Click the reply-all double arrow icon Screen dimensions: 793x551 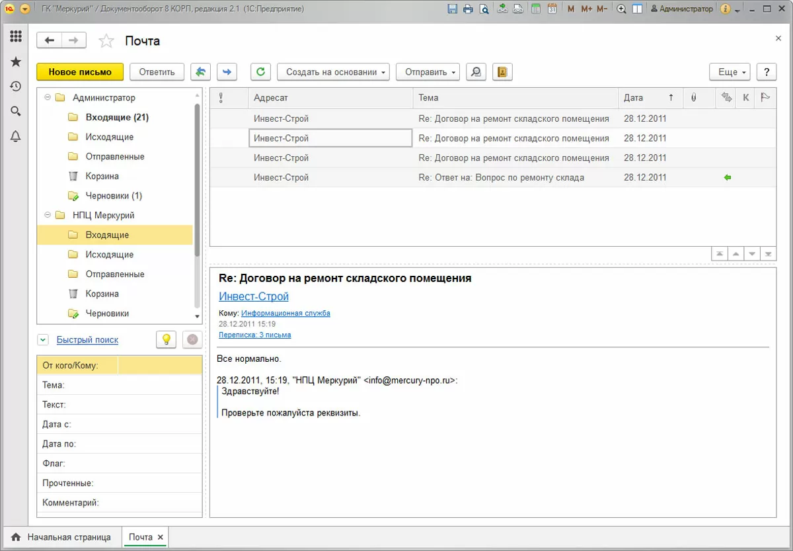pyautogui.click(x=201, y=72)
